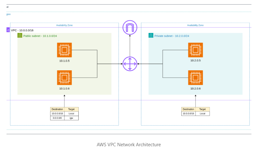Click the EC2 instance labeled 10.2.0.6
257x149 pixels.
click(x=195, y=78)
